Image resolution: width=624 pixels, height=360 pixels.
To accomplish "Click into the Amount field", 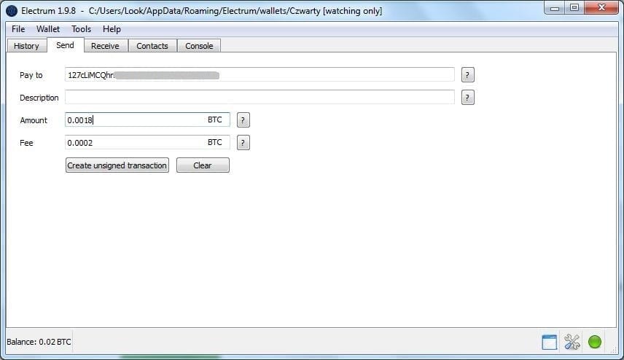I will point(147,120).
